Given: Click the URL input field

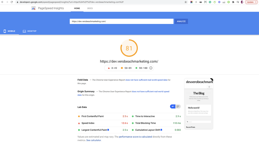Looking at the screenshot, I should coord(122,21).
